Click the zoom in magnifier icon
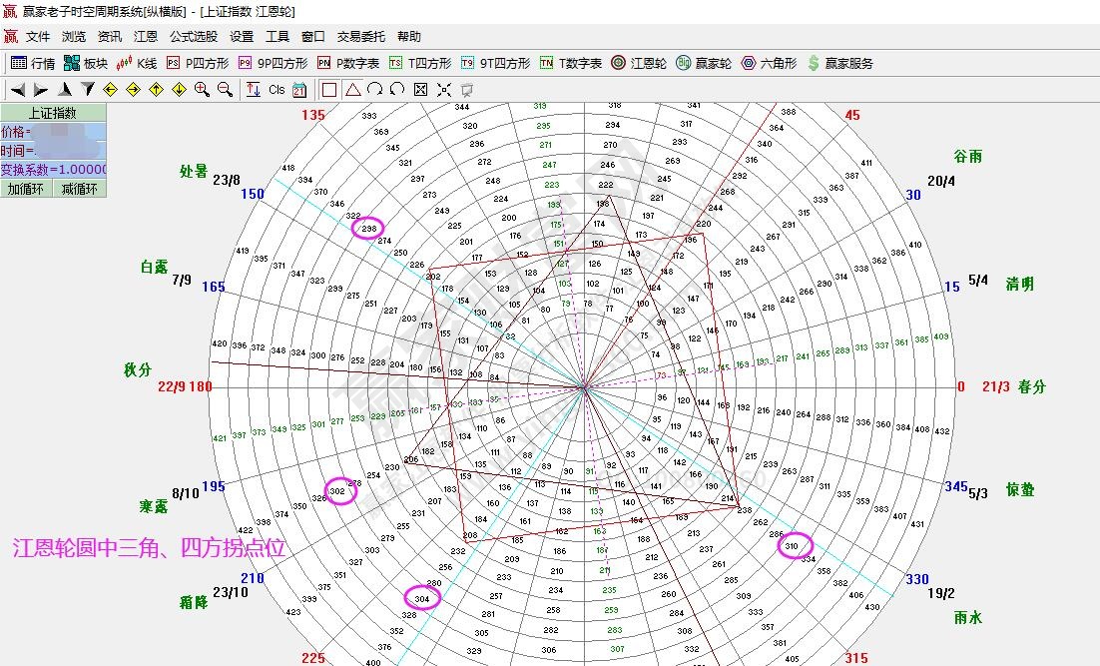1100x666 pixels. click(x=202, y=90)
